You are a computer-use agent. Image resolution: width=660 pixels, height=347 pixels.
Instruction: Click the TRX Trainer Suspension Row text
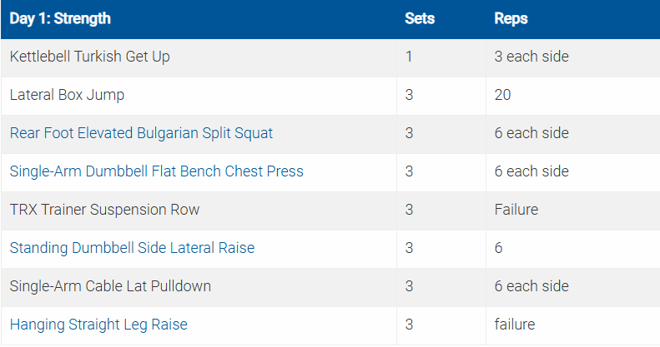click(x=104, y=210)
